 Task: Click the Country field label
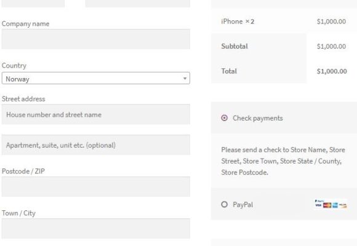pos(14,66)
